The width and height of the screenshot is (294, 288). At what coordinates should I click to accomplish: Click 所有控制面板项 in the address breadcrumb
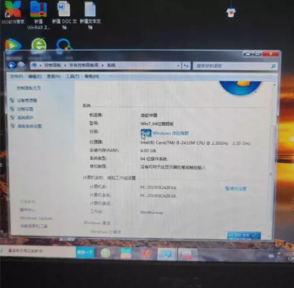tap(83, 65)
